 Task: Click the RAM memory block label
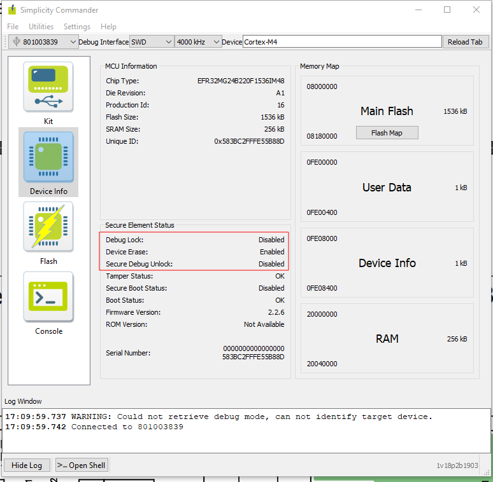click(387, 339)
